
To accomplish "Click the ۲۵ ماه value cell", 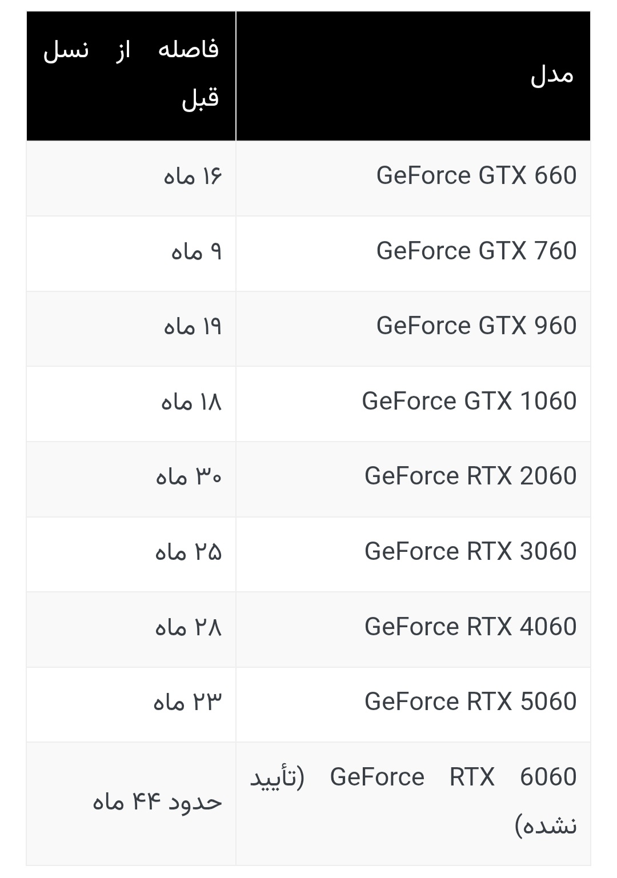I will 131,554.
